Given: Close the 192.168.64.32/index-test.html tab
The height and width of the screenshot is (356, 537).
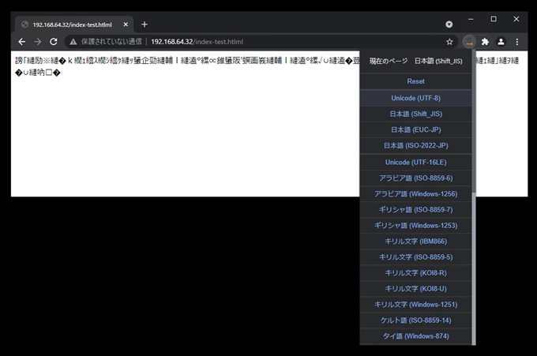Looking at the screenshot, I should [x=126, y=24].
